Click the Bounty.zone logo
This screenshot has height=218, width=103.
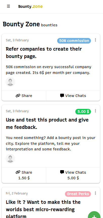[30, 7]
